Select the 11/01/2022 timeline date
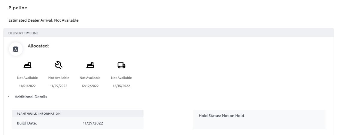The image size is (339, 135). tap(27, 86)
